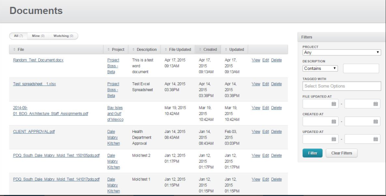The image size is (386, 196).
Task: Edit the Mold test 1 document row
Action: [x=266, y=179]
